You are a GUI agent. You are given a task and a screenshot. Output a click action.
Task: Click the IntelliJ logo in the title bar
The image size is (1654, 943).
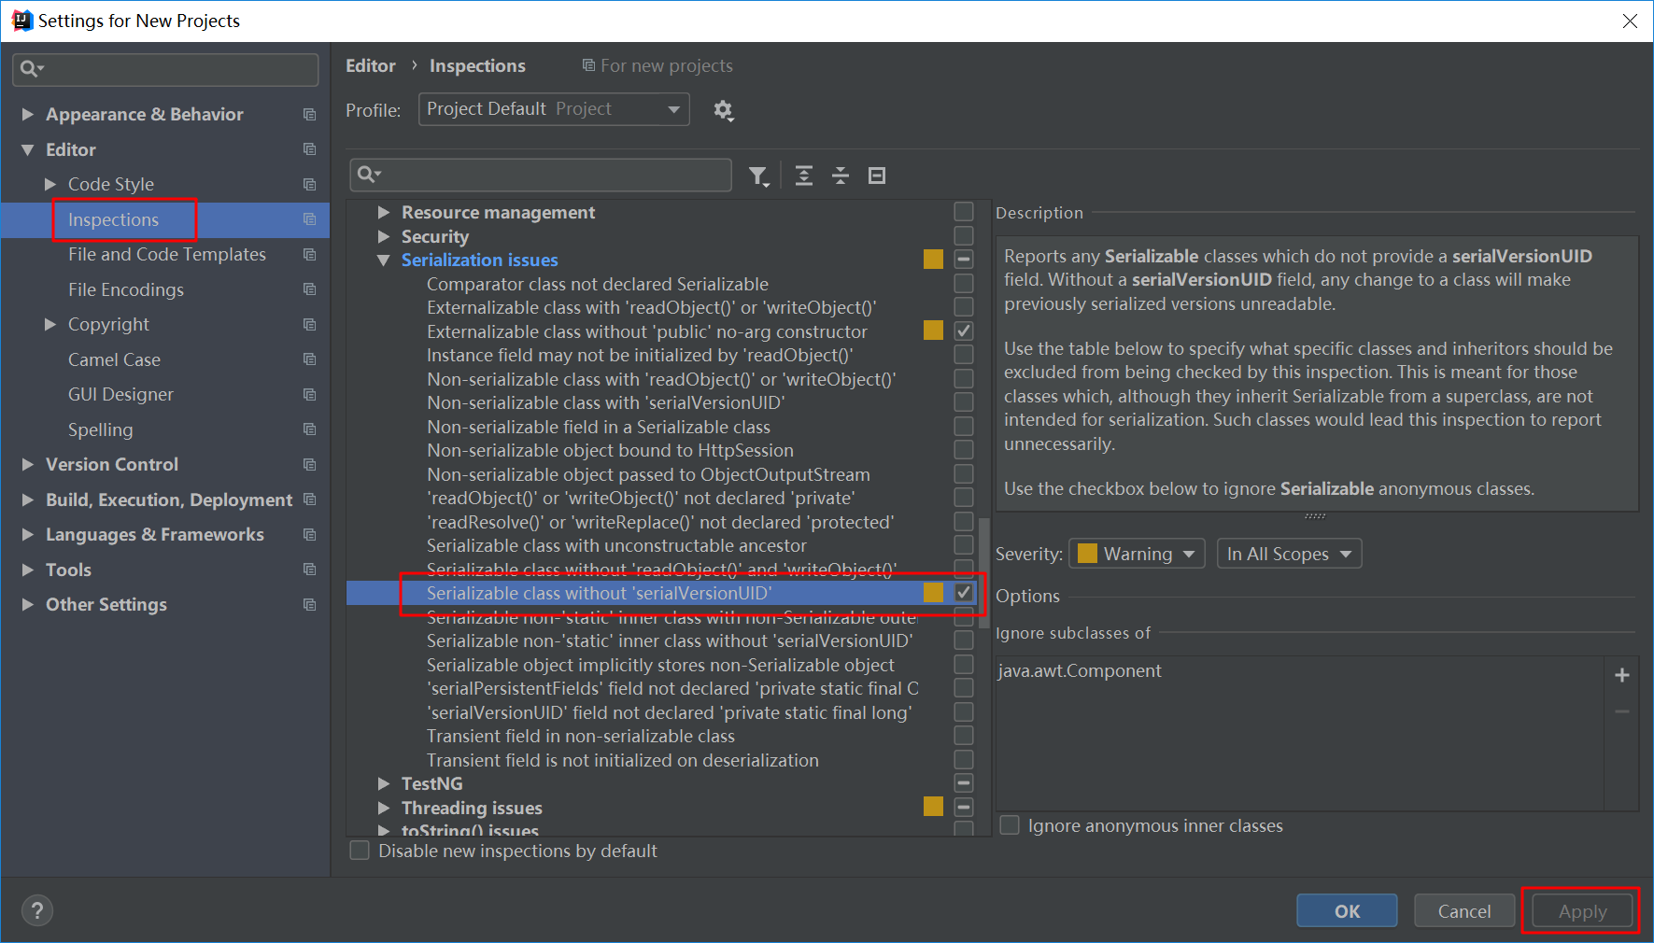(x=22, y=21)
